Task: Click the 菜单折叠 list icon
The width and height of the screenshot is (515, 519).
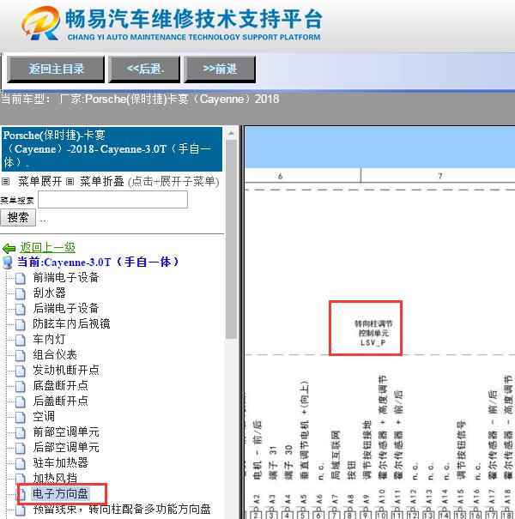Action: point(70,182)
